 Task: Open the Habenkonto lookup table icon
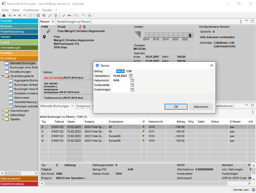pos(132,81)
